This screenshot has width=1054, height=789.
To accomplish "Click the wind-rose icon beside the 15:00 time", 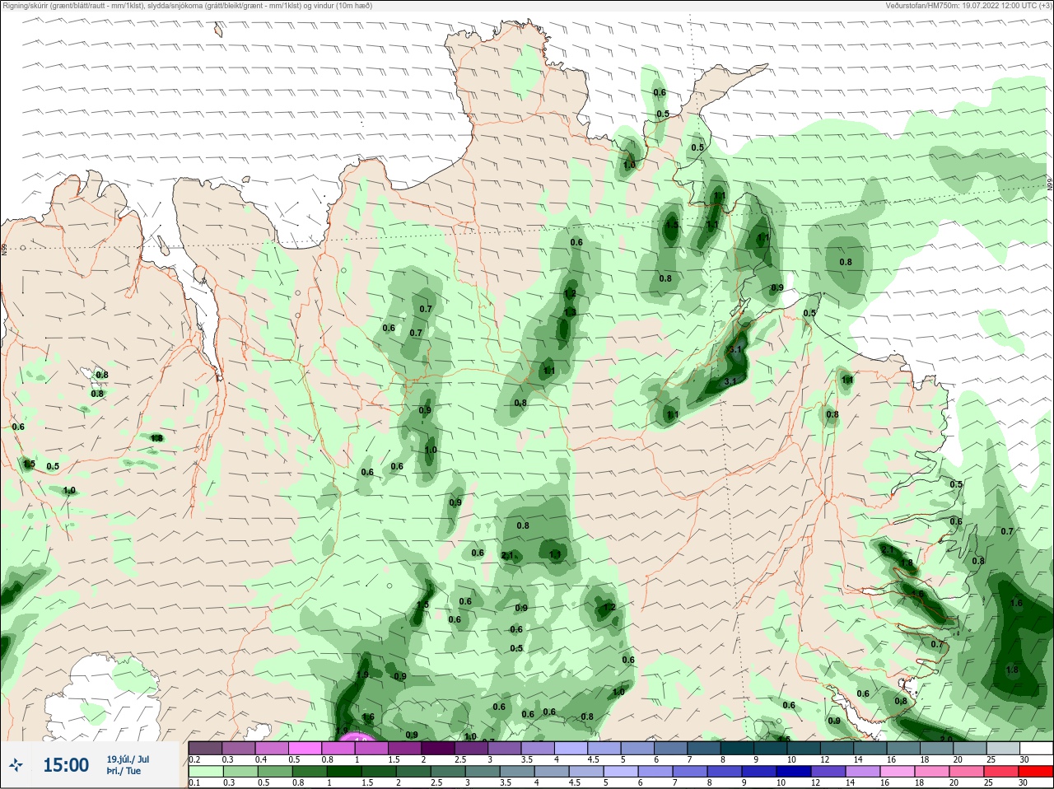I will coord(16,766).
